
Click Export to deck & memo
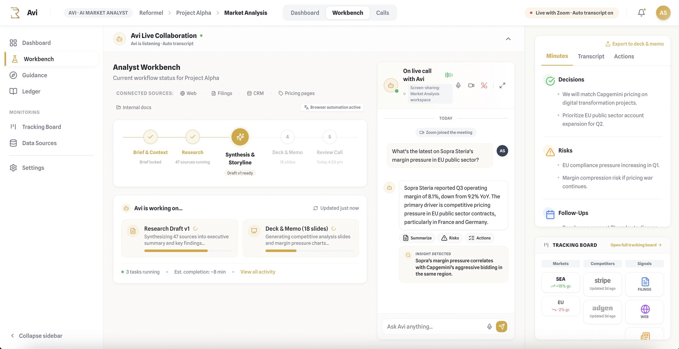tap(634, 44)
